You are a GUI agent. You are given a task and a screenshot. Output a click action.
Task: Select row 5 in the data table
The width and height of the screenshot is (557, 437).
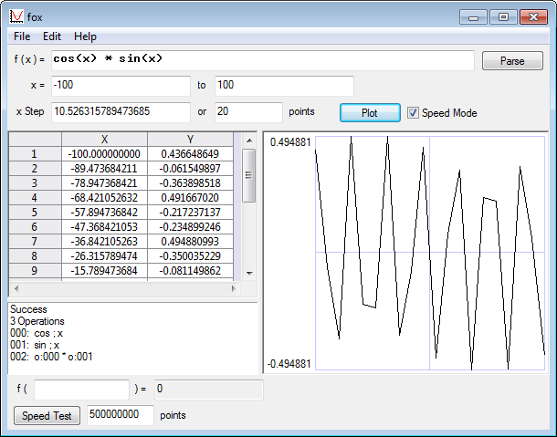pyautogui.click(x=34, y=212)
